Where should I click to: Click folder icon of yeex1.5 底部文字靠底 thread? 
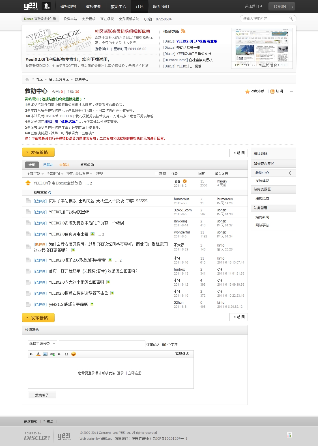(28, 304)
